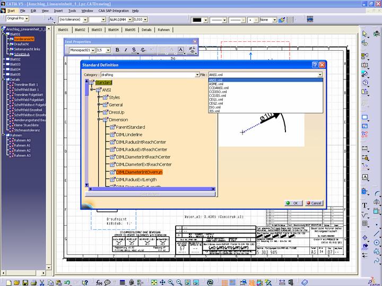Screen dimensions: 382x286
Task: Select the Table tool in right toolbar
Action: 364,223
